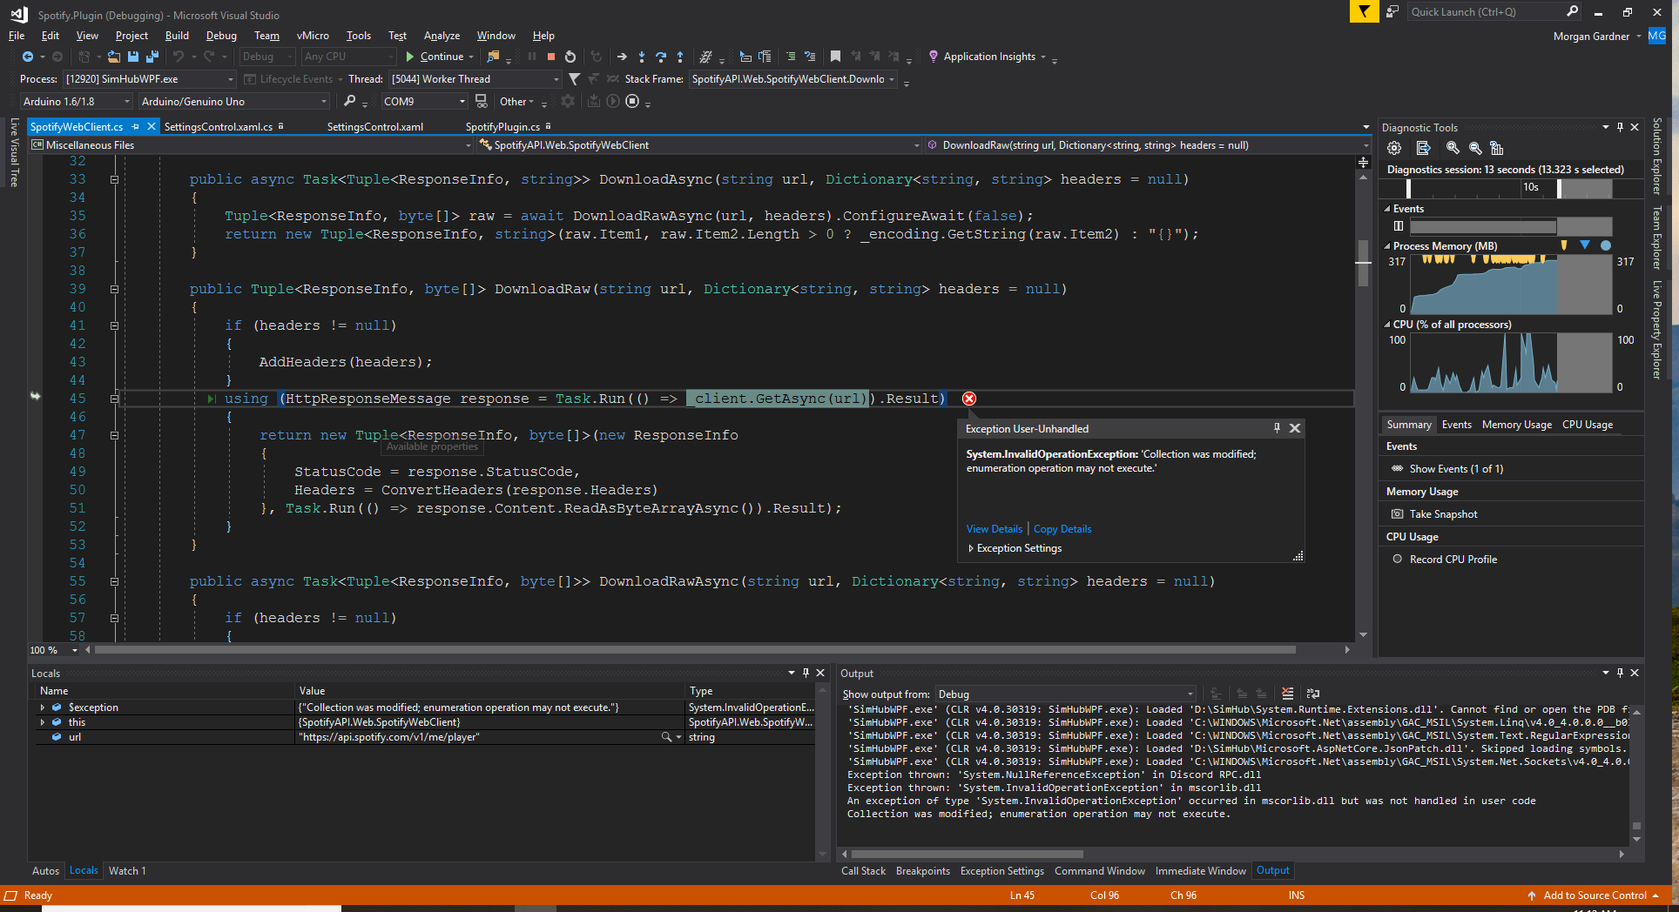Viewport: 1679px width, 912px height.
Task: Open the Stack Frame dropdown
Action: click(x=793, y=79)
